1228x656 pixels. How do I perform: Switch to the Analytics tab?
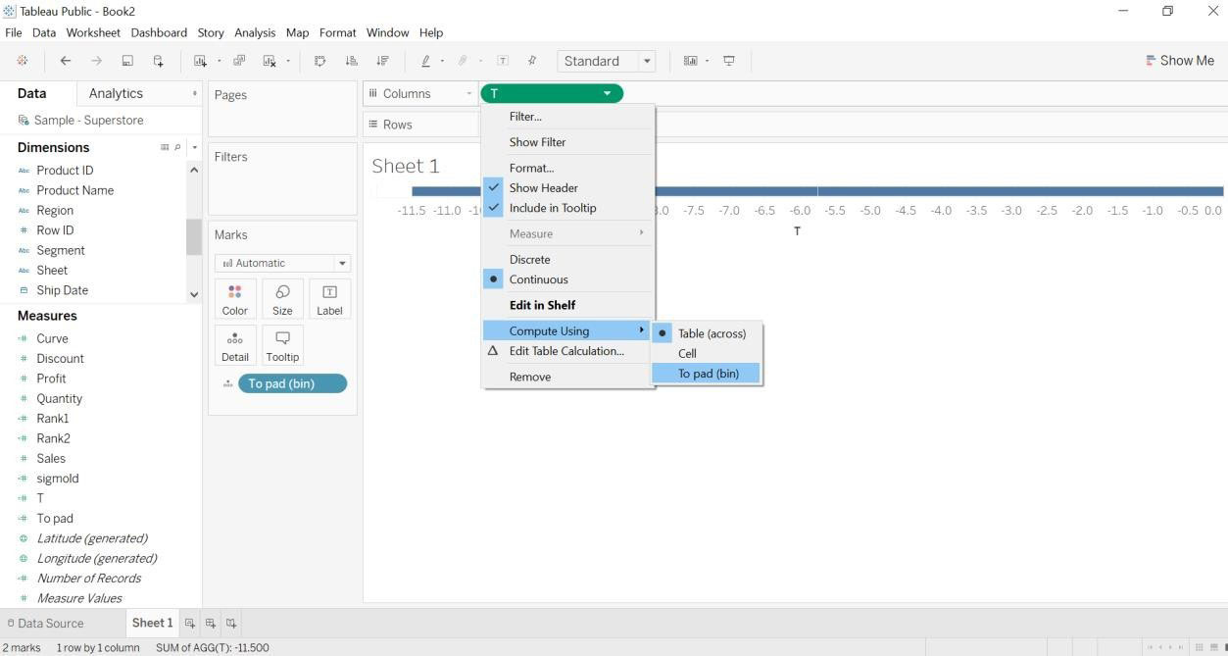point(116,93)
